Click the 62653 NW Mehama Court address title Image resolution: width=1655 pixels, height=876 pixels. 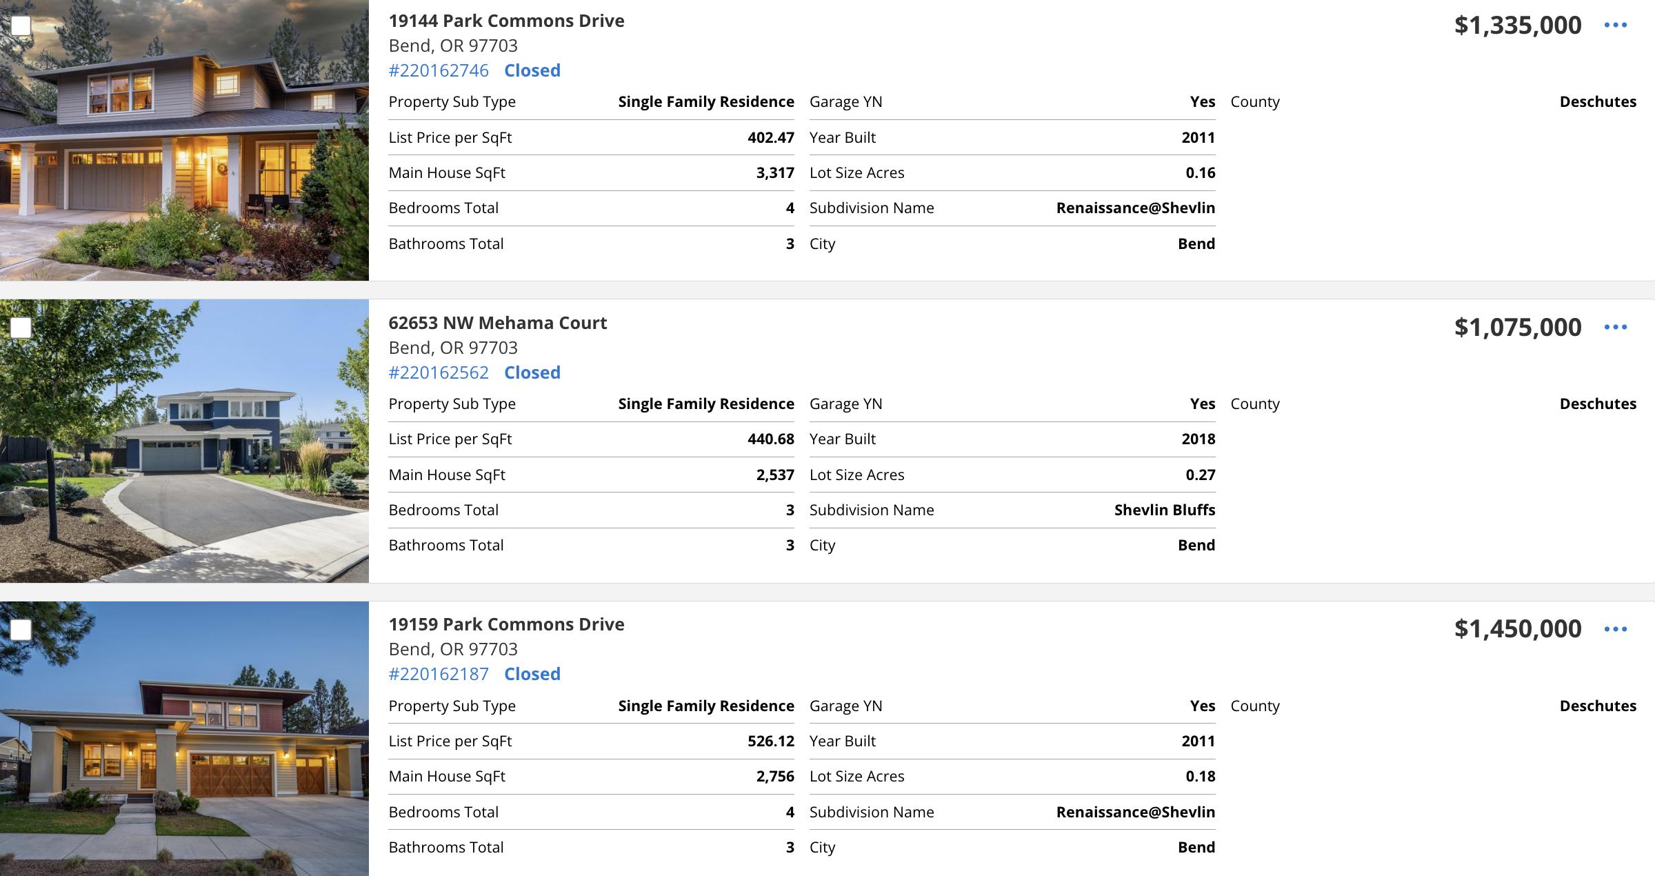(497, 323)
